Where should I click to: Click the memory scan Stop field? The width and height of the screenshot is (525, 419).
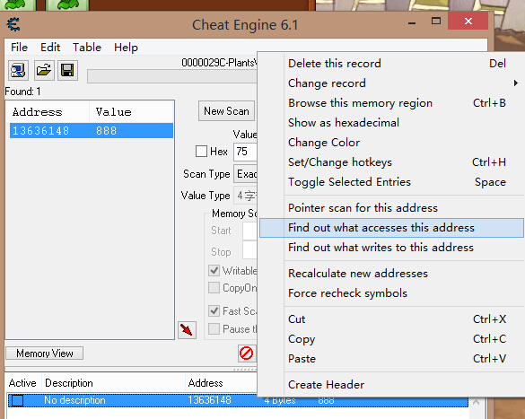coord(249,250)
